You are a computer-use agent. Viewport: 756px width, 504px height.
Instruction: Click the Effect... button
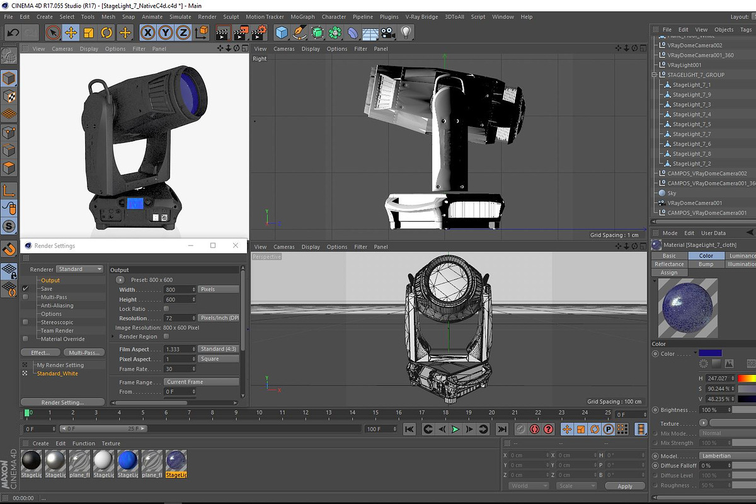tap(40, 352)
